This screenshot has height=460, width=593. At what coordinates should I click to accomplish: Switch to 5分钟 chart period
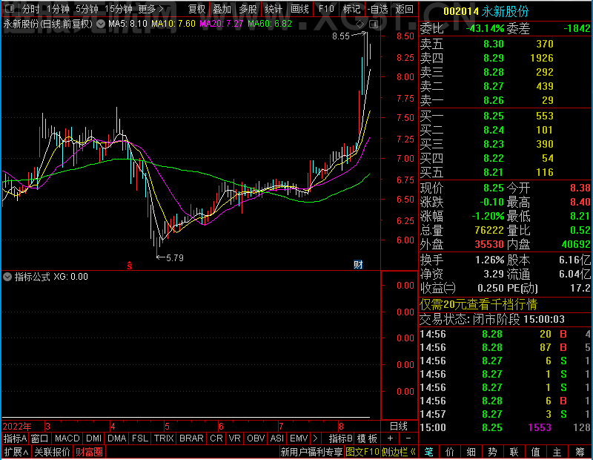pos(87,9)
